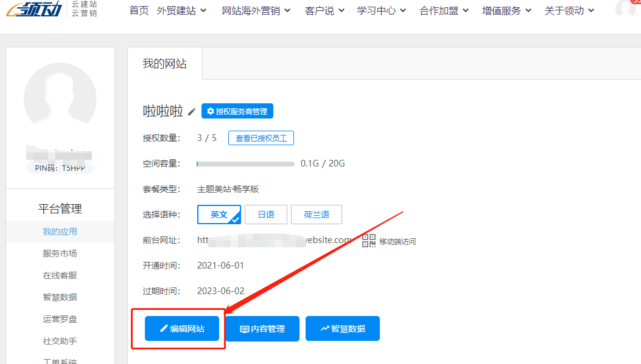Click the user avatar in top right
This screenshot has width=641, height=364.
pyautogui.click(x=626, y=9)
